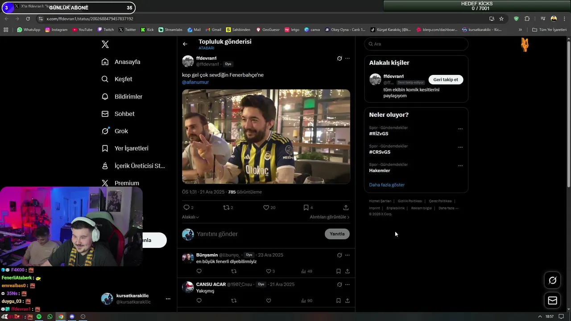
Task: Open Gizlilik Politikası footer link
Action: 410,201
